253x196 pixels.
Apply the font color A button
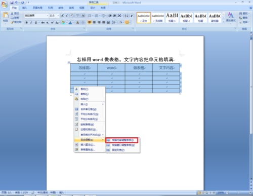point(70,22)
